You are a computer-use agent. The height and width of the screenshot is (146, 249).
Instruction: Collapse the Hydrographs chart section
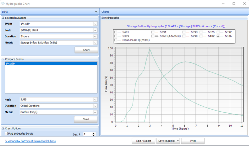pos(102,18)
